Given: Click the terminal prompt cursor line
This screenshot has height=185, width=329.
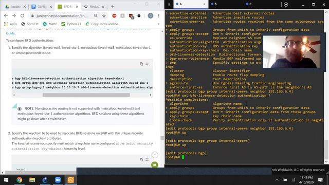Looking at the screenshot, I should (x=183, y=157).
